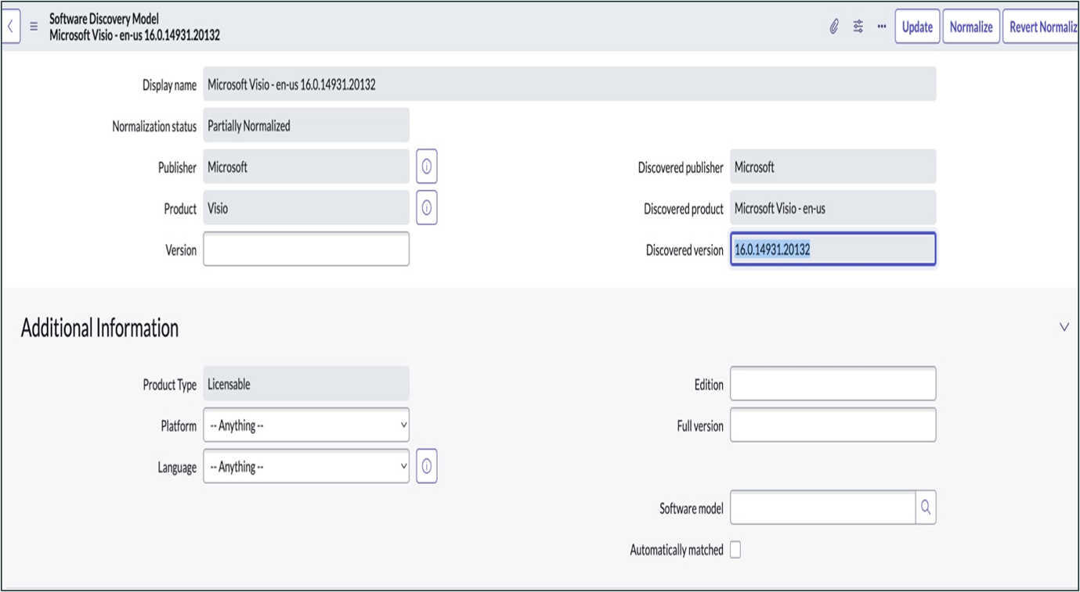Click the Update button
This screenshot has width=1080, height=592.
pyautogui.click(x=916, y=26)
